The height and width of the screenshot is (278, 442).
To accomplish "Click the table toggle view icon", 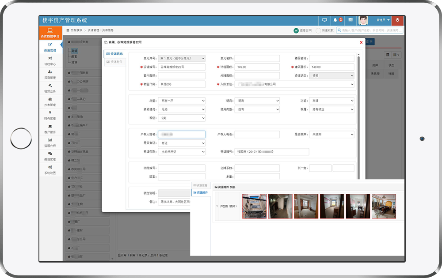I will pos(388,55).
